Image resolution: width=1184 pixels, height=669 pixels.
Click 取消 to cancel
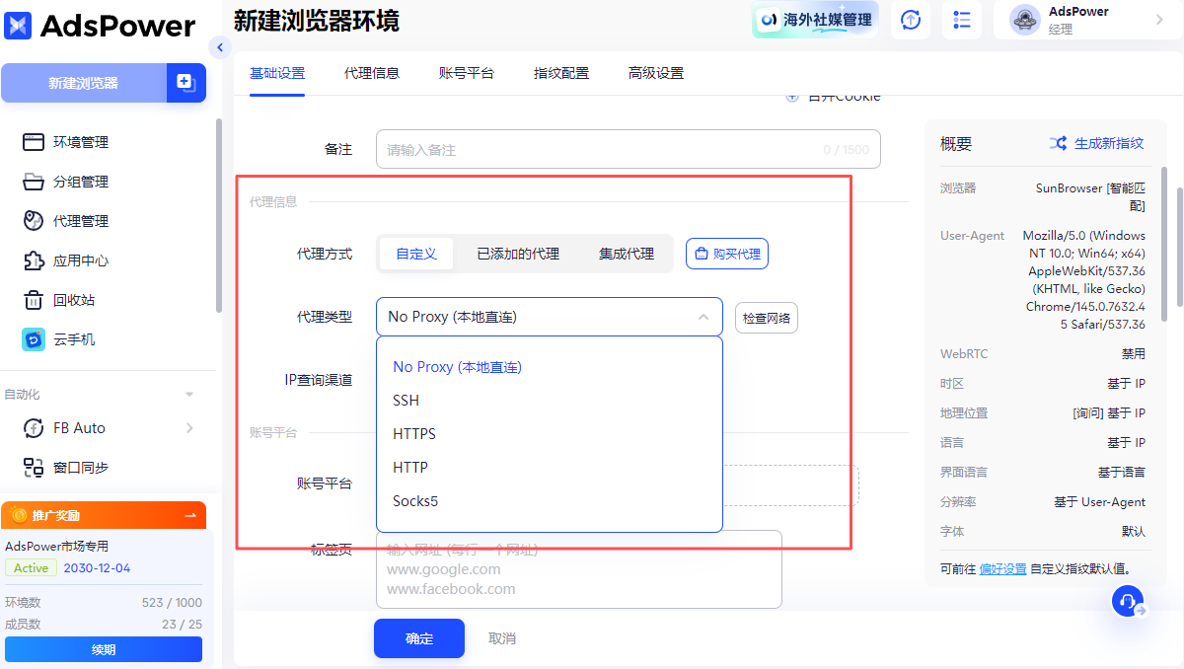click(x=502, y=638)
